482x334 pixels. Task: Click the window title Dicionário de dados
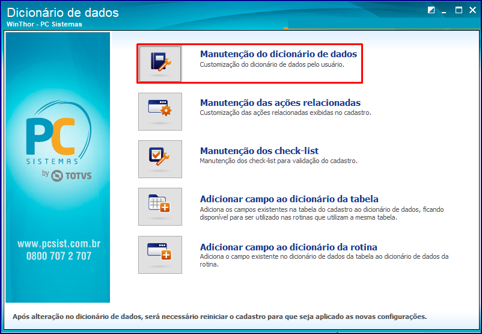pos(63,13)
